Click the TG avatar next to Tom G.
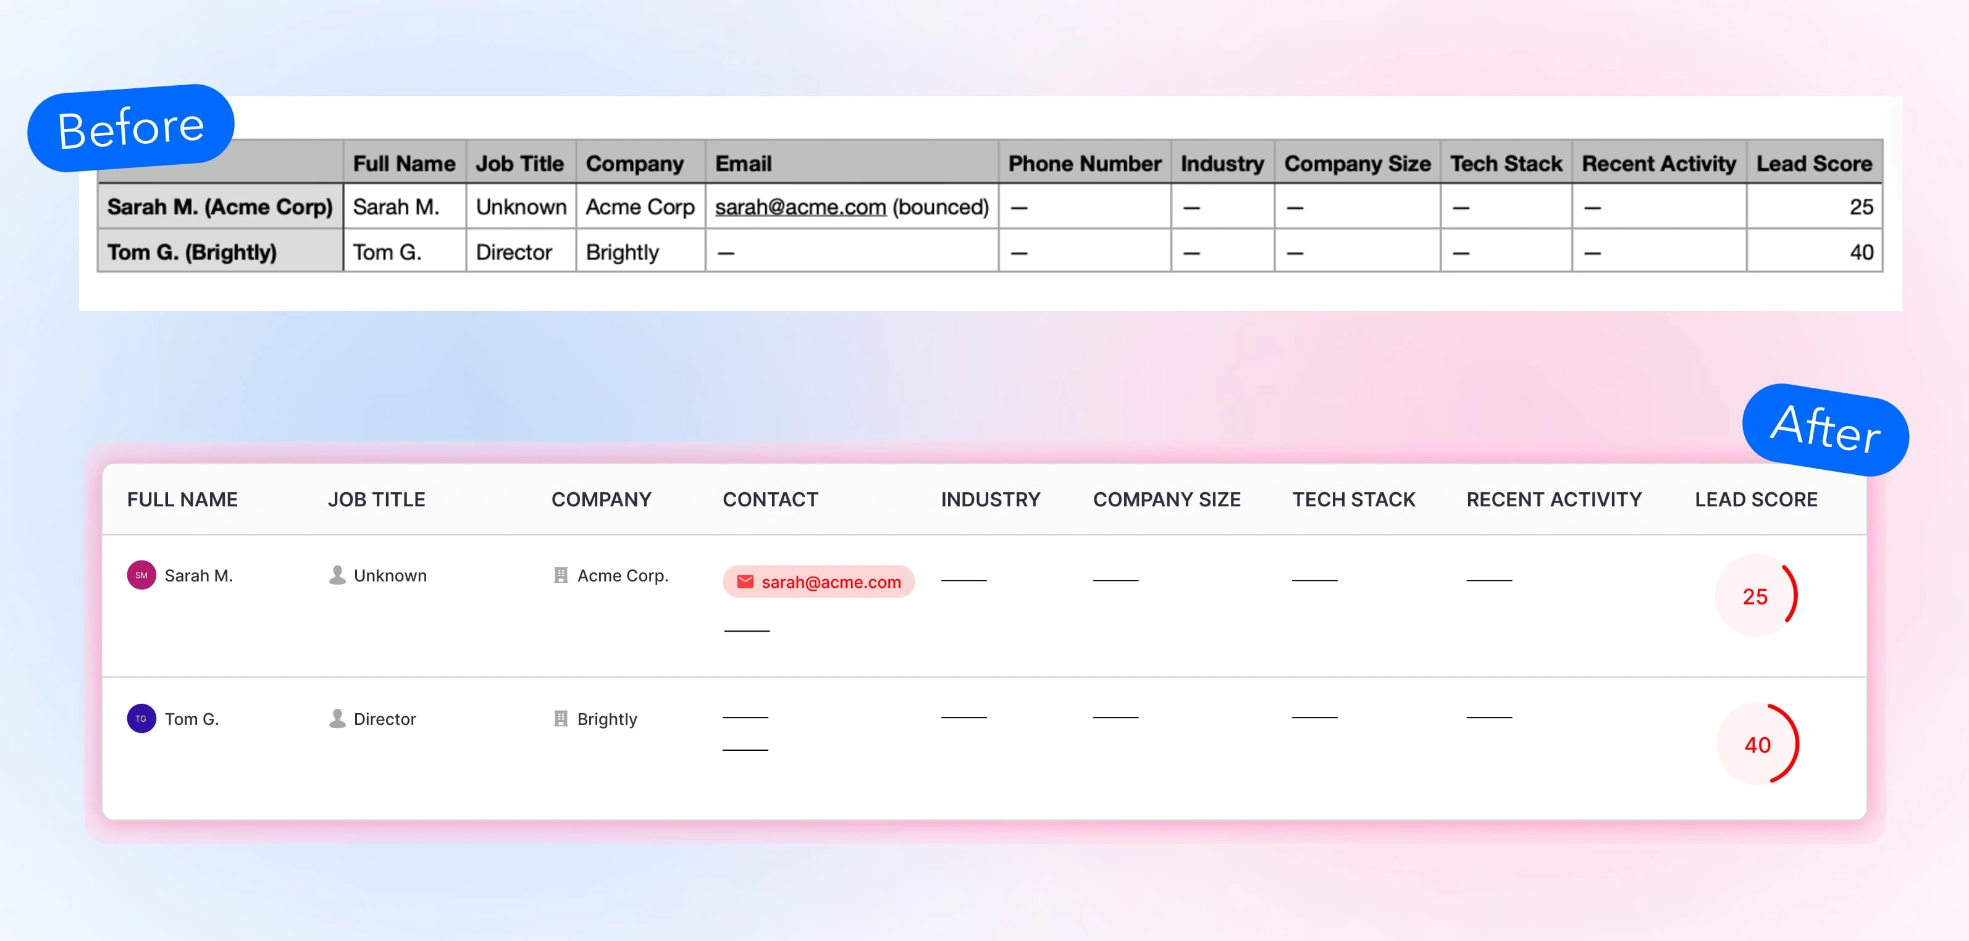 tap(141, 719)
